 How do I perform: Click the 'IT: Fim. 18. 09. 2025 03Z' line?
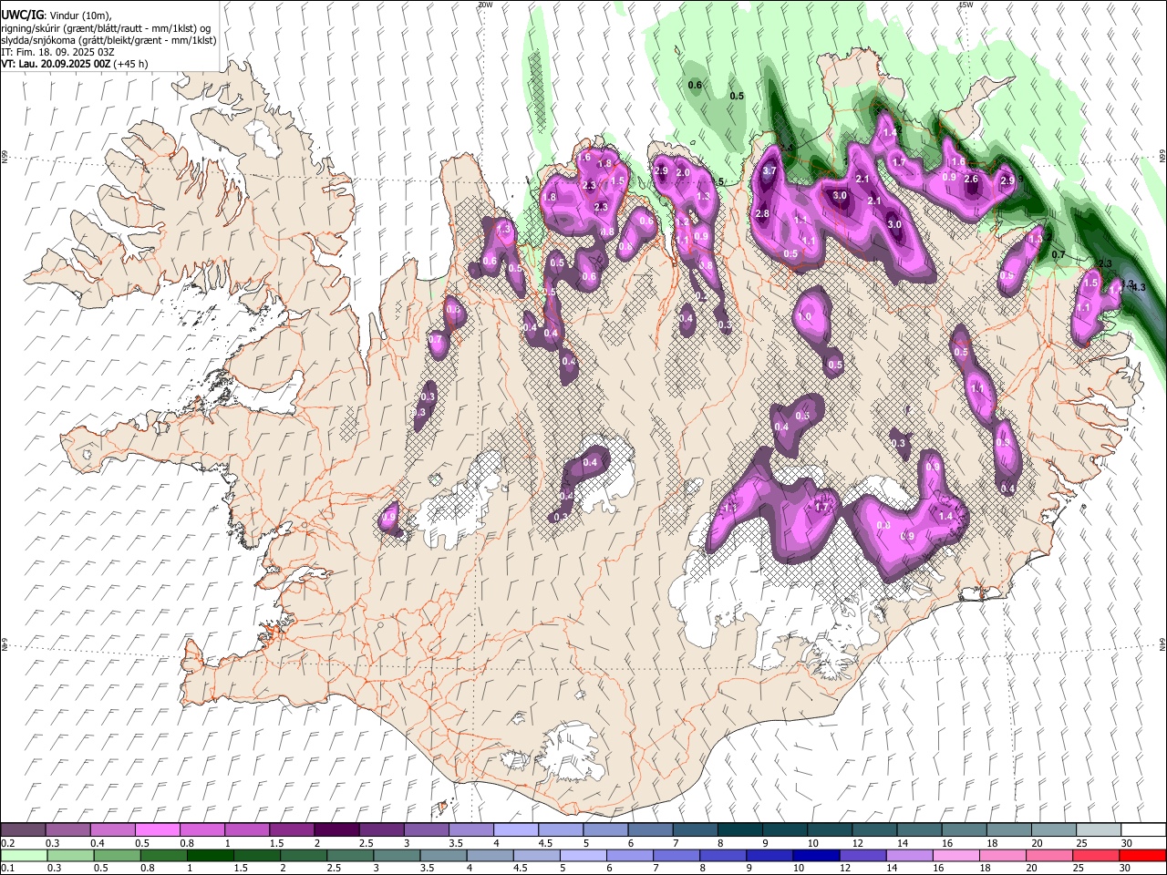click(57, 52)
